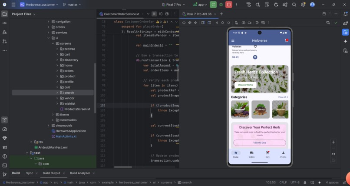
Task: Open Project Files view dropdown
Action: click(23, 14)
